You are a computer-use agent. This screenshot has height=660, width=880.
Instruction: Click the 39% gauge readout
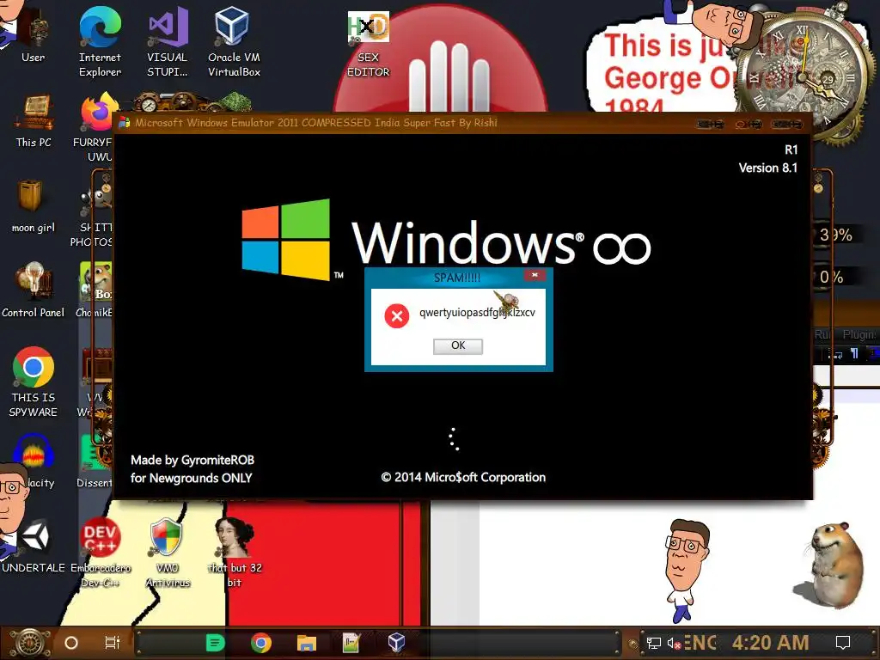click(835, 235)
